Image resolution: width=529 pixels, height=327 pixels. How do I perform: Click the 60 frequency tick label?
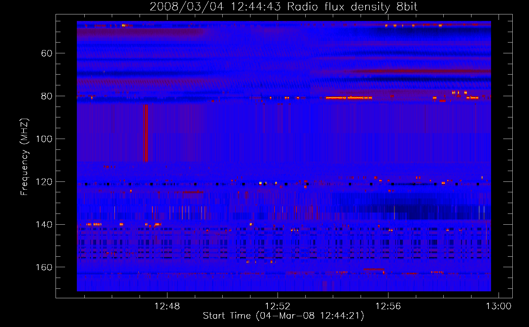pos(47,53)
